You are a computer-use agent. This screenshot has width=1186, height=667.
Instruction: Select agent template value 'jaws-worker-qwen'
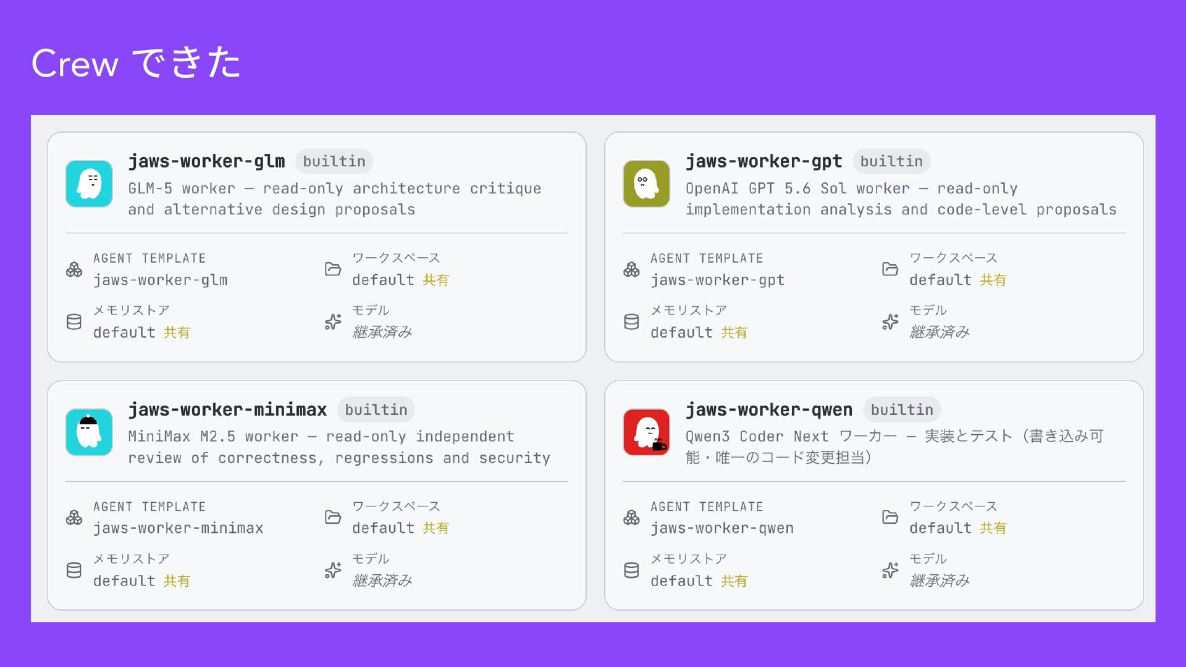pos(722,529)
